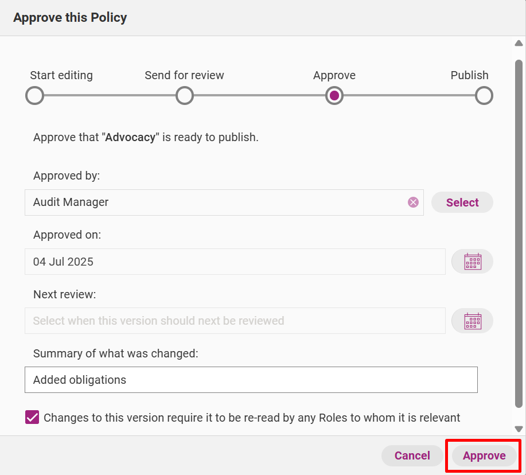Screen dimensions: 526x475
Task: Cancel the policy approval dialog
Action: 412,455
